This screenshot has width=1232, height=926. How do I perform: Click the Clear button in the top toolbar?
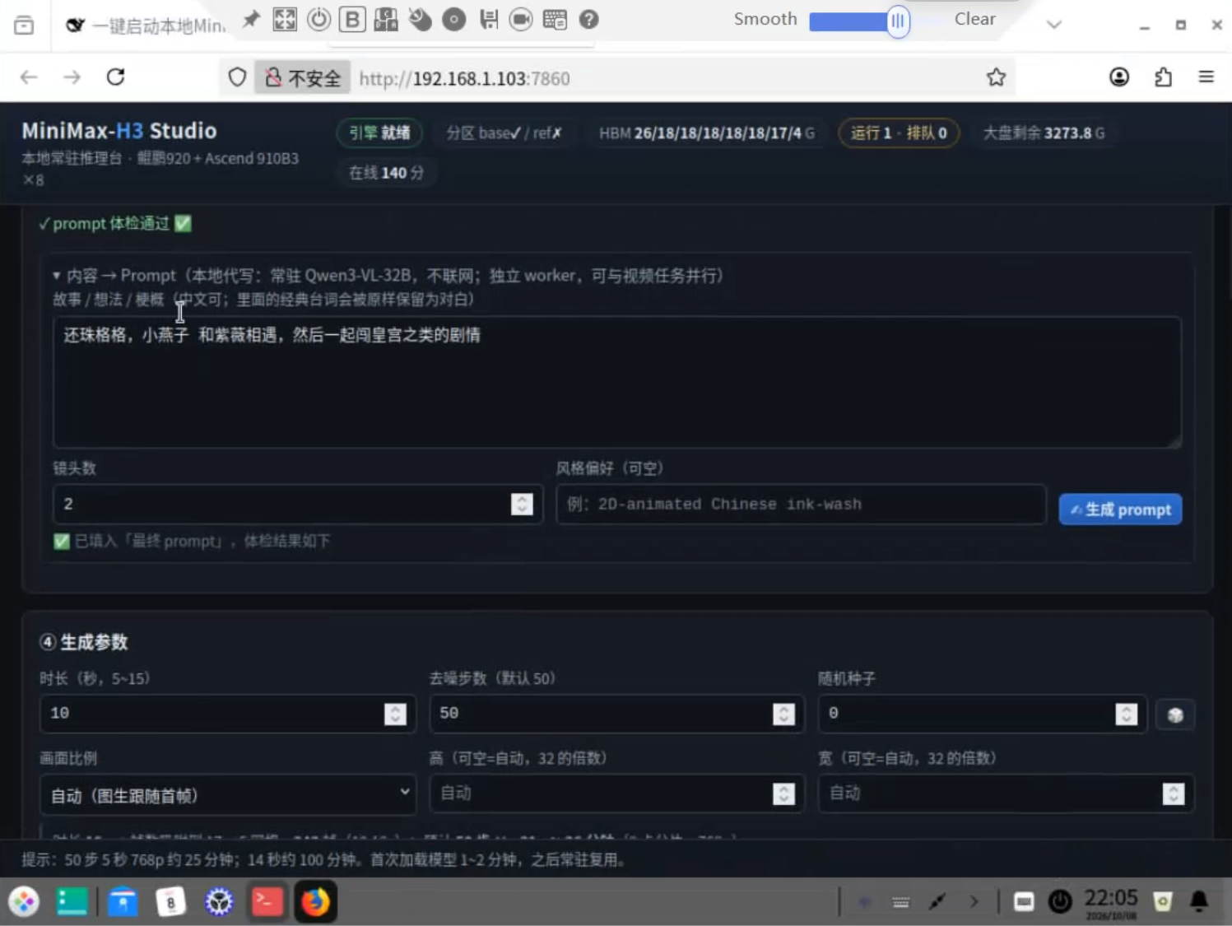[x=975, y=19]
